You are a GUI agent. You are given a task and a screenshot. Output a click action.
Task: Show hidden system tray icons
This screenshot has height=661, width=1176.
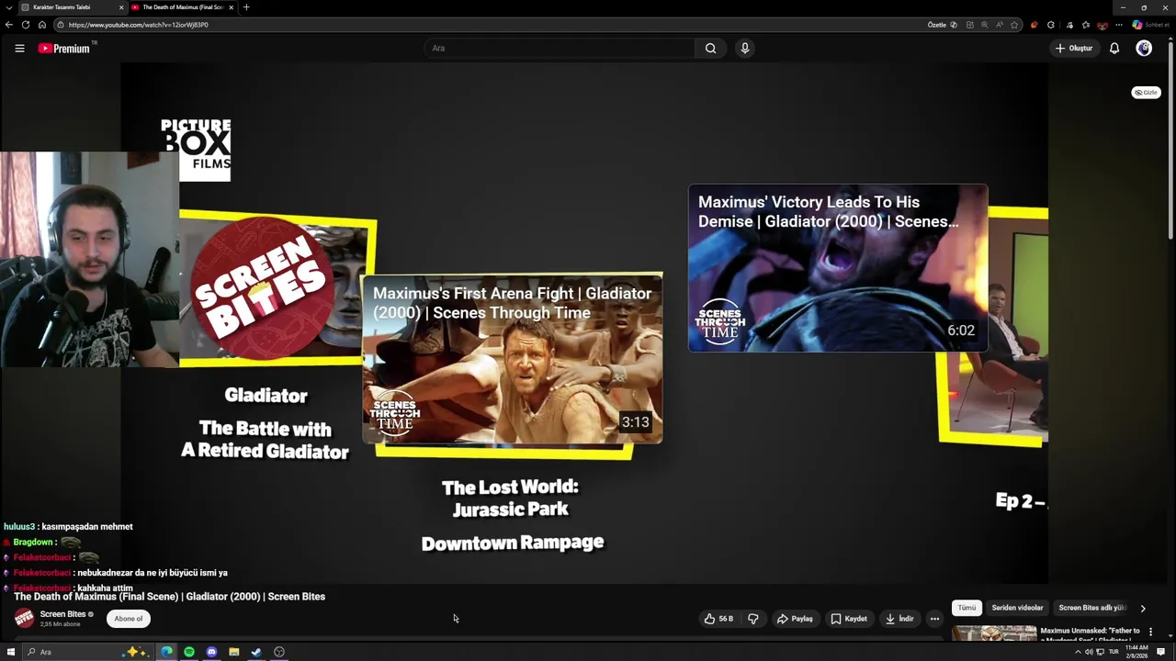pyautogui.click(x=1078, y=652)
